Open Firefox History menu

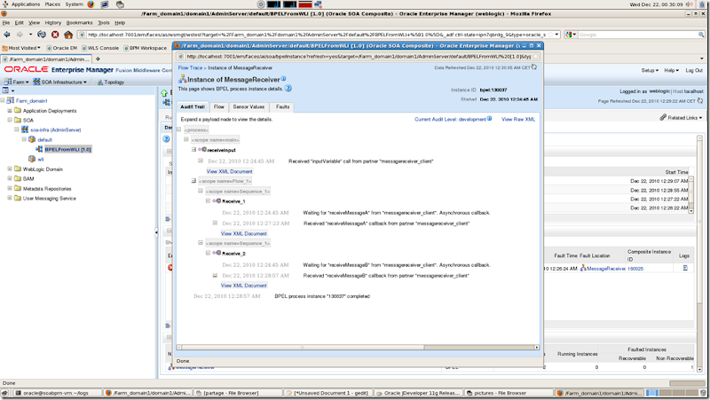tap(52, 23)
